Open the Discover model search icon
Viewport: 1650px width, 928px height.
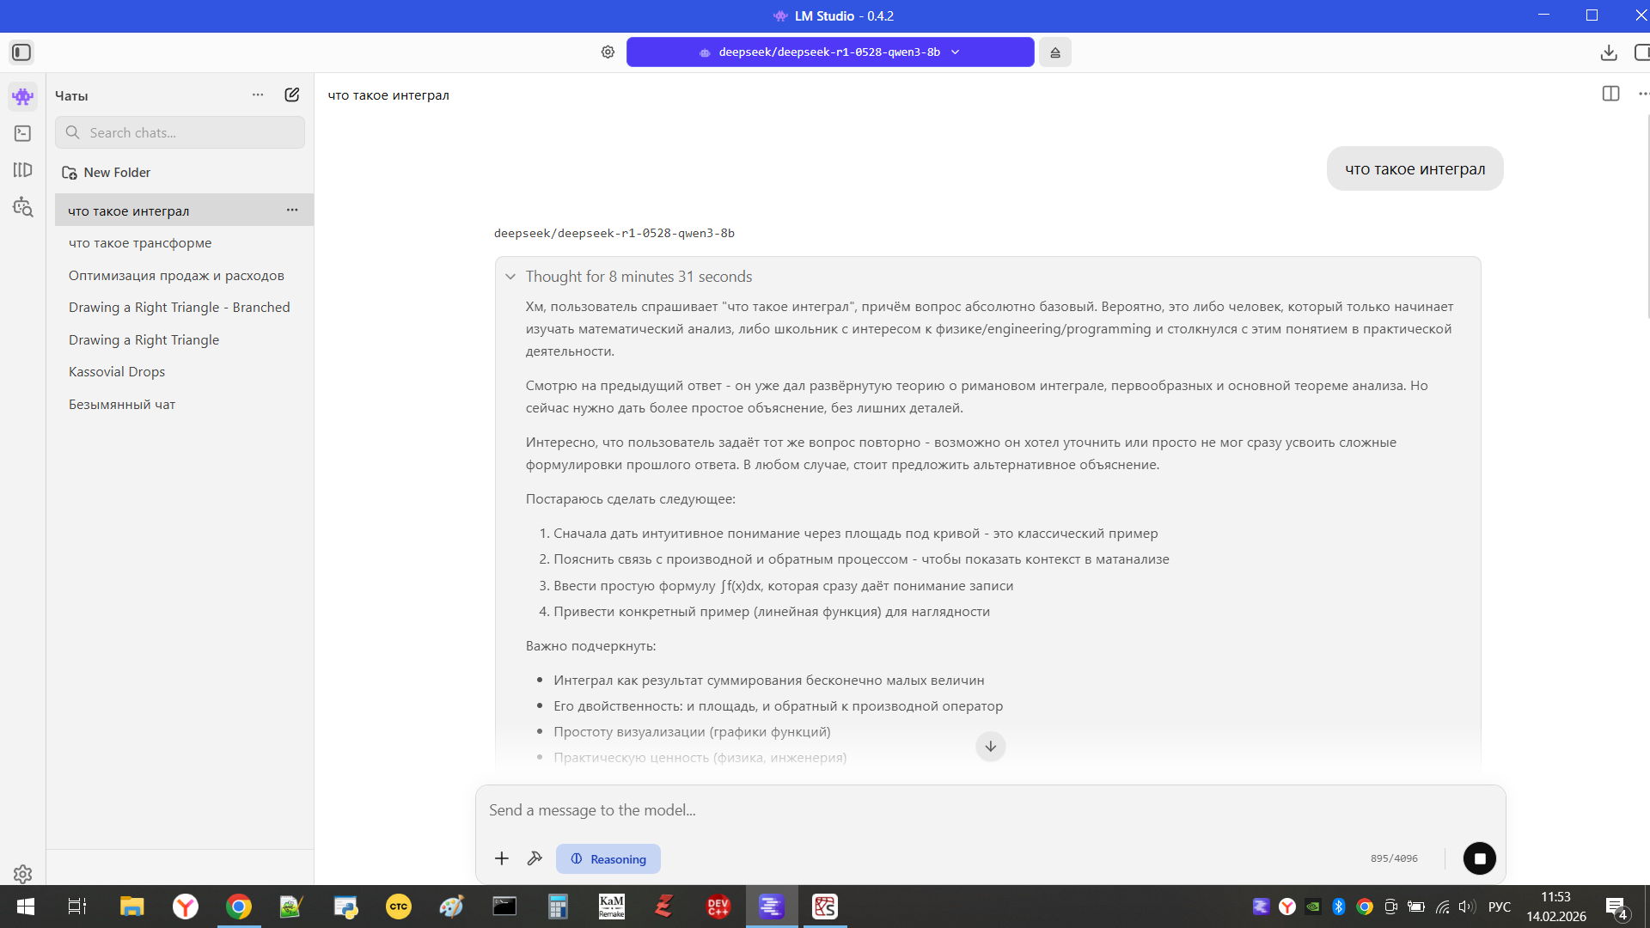22,207
